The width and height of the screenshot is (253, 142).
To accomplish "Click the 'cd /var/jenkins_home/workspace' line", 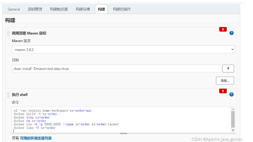I will pyautogui.click(x=52, y=111).
